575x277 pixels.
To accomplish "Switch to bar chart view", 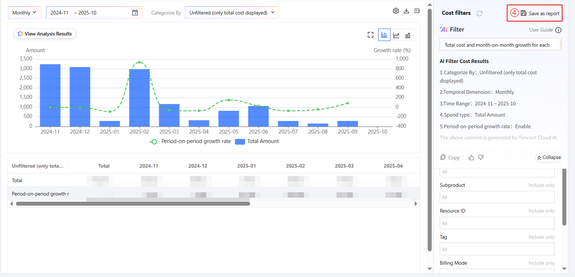I will coord(408,35).
